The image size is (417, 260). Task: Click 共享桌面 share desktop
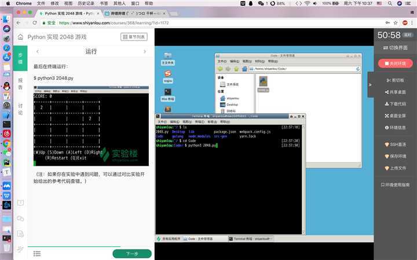click(395, 92)
